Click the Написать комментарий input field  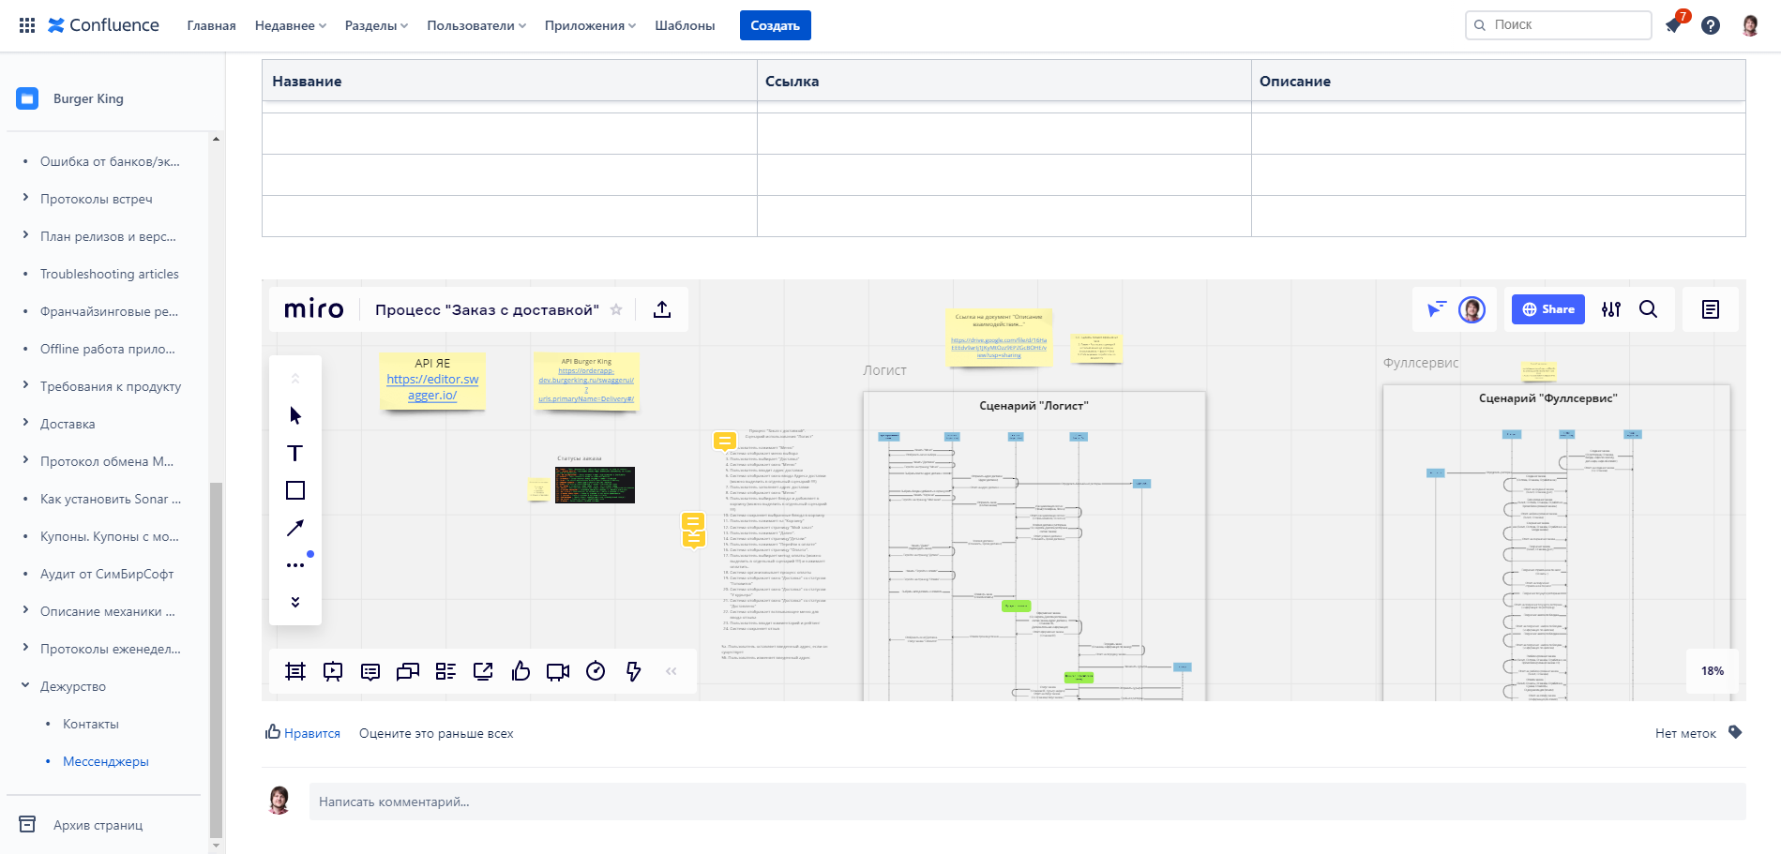(x=1027, y=802)
